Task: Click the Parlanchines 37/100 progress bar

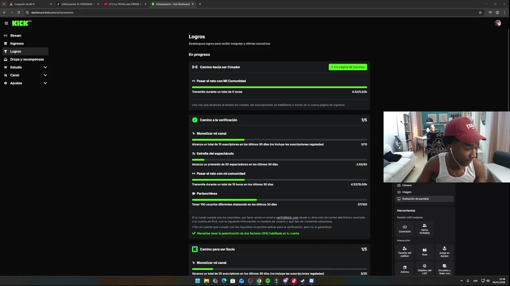Action: (x=279, y=200)
